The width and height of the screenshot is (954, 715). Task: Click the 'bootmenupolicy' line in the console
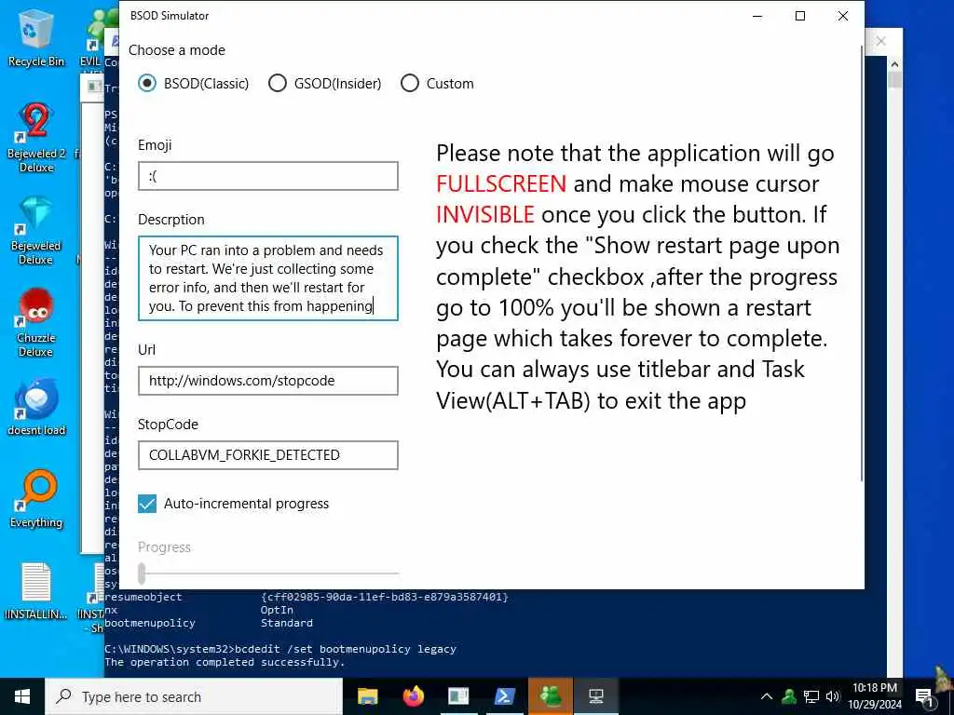tap(209, 623)
